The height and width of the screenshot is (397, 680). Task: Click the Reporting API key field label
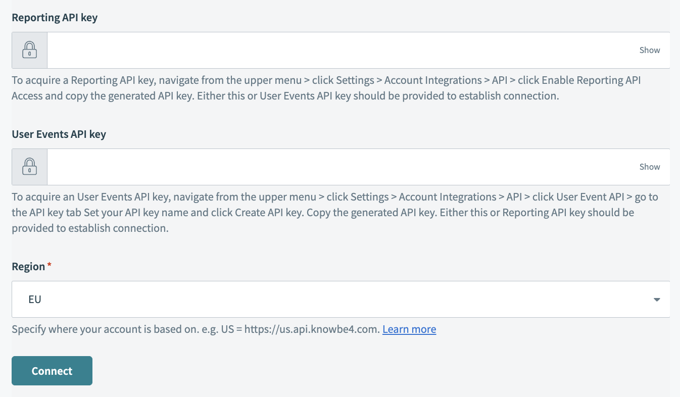pyautogui.click(x=55, y=18)
